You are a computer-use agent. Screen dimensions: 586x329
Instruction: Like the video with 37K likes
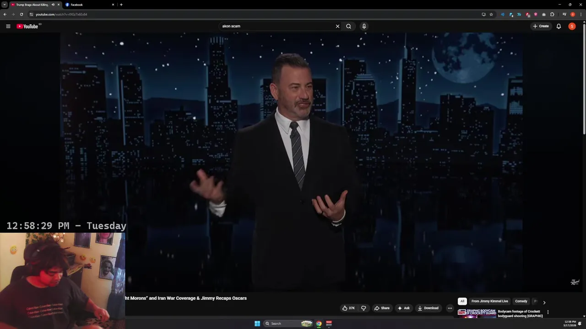tap(349, 308)
